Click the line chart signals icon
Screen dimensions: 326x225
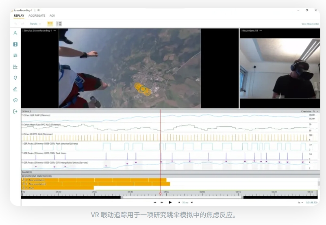[15, 67]
